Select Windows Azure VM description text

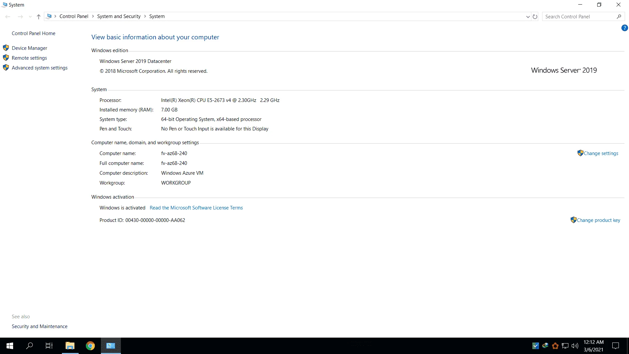tap(182, 173)
